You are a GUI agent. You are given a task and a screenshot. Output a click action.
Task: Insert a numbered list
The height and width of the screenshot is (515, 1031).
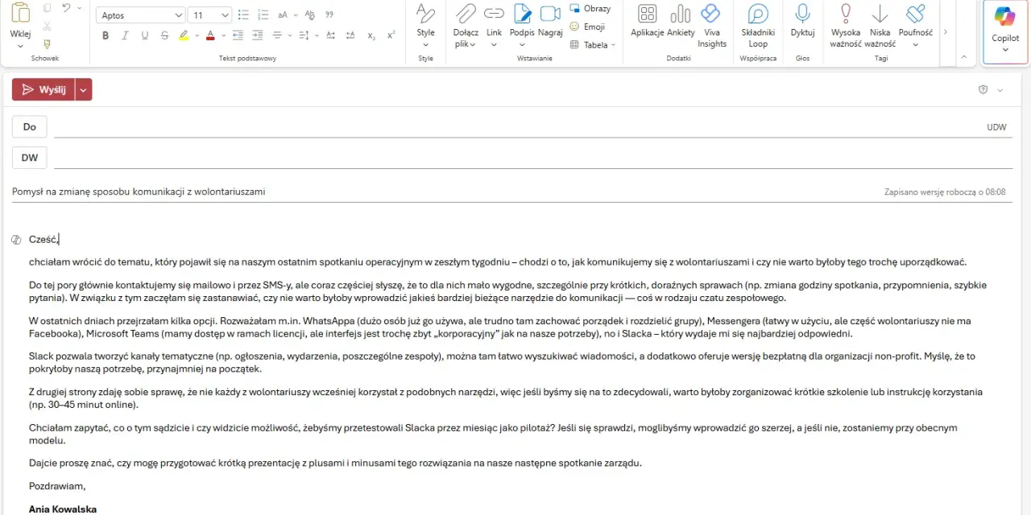point(263,15)
